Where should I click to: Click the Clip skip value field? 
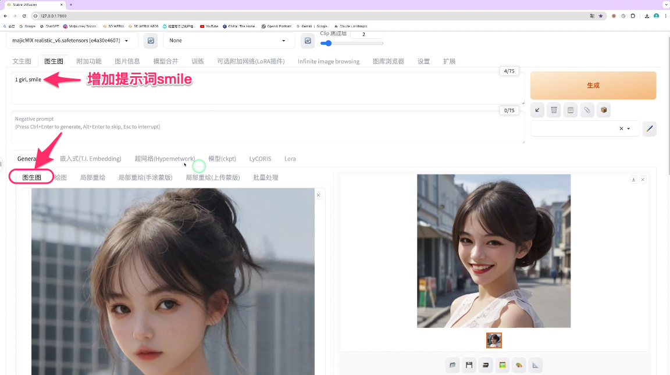(x=366, y=34)
